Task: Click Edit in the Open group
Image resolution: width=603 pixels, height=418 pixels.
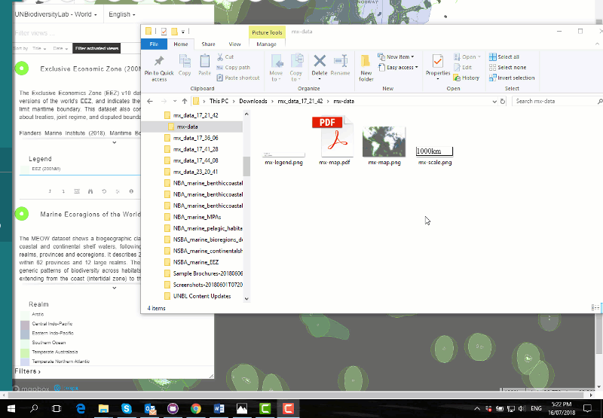Action: (x=463, y=67)
